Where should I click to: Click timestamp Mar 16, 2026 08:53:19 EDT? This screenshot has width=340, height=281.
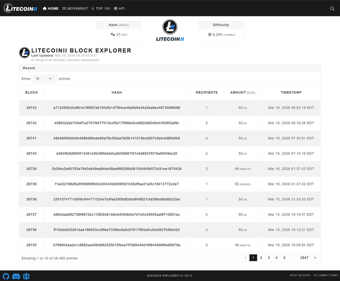(291, 108)
